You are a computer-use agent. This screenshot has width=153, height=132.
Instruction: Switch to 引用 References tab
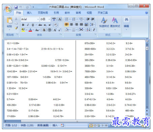click(x=56, y=13)
